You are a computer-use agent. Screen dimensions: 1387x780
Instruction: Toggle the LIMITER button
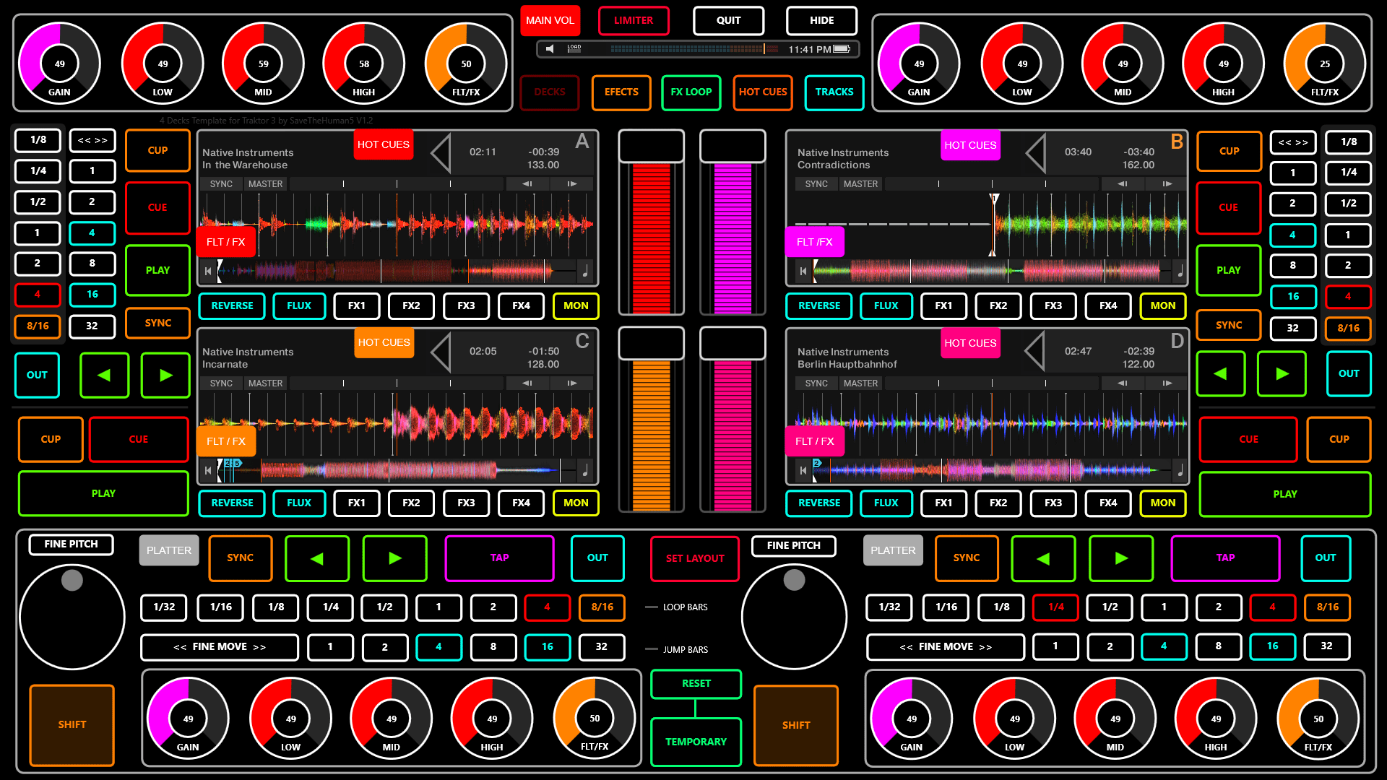coord(634,20)
